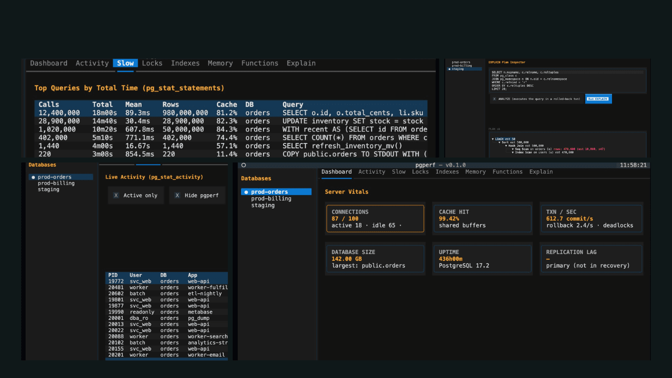This screenshot has width=672, height=378.
Task: Select the worker-search row PID 20088
Action: (167, 337)
